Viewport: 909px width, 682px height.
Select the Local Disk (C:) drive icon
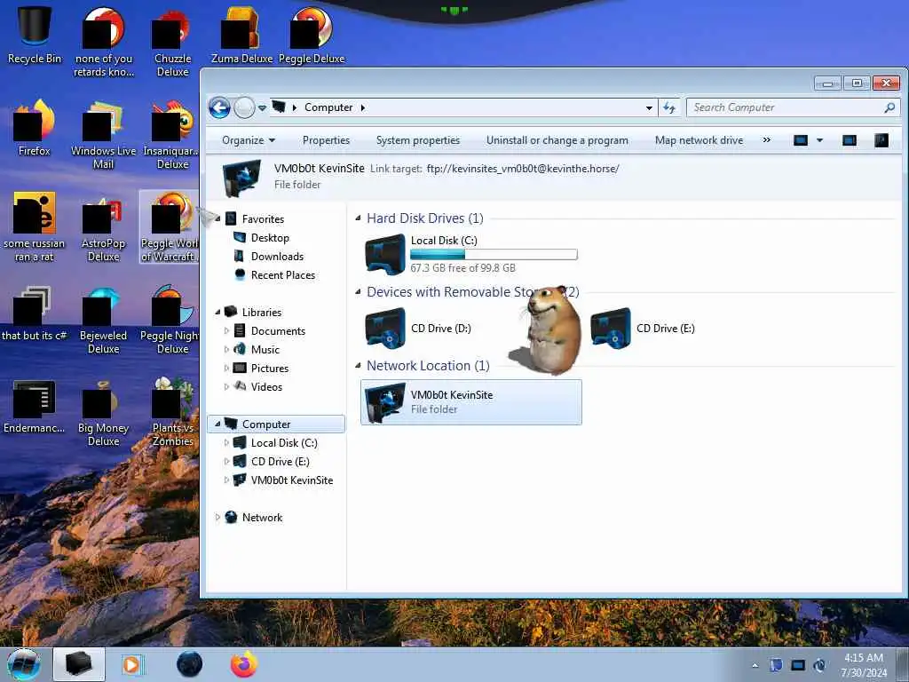[x=385, y=254]
